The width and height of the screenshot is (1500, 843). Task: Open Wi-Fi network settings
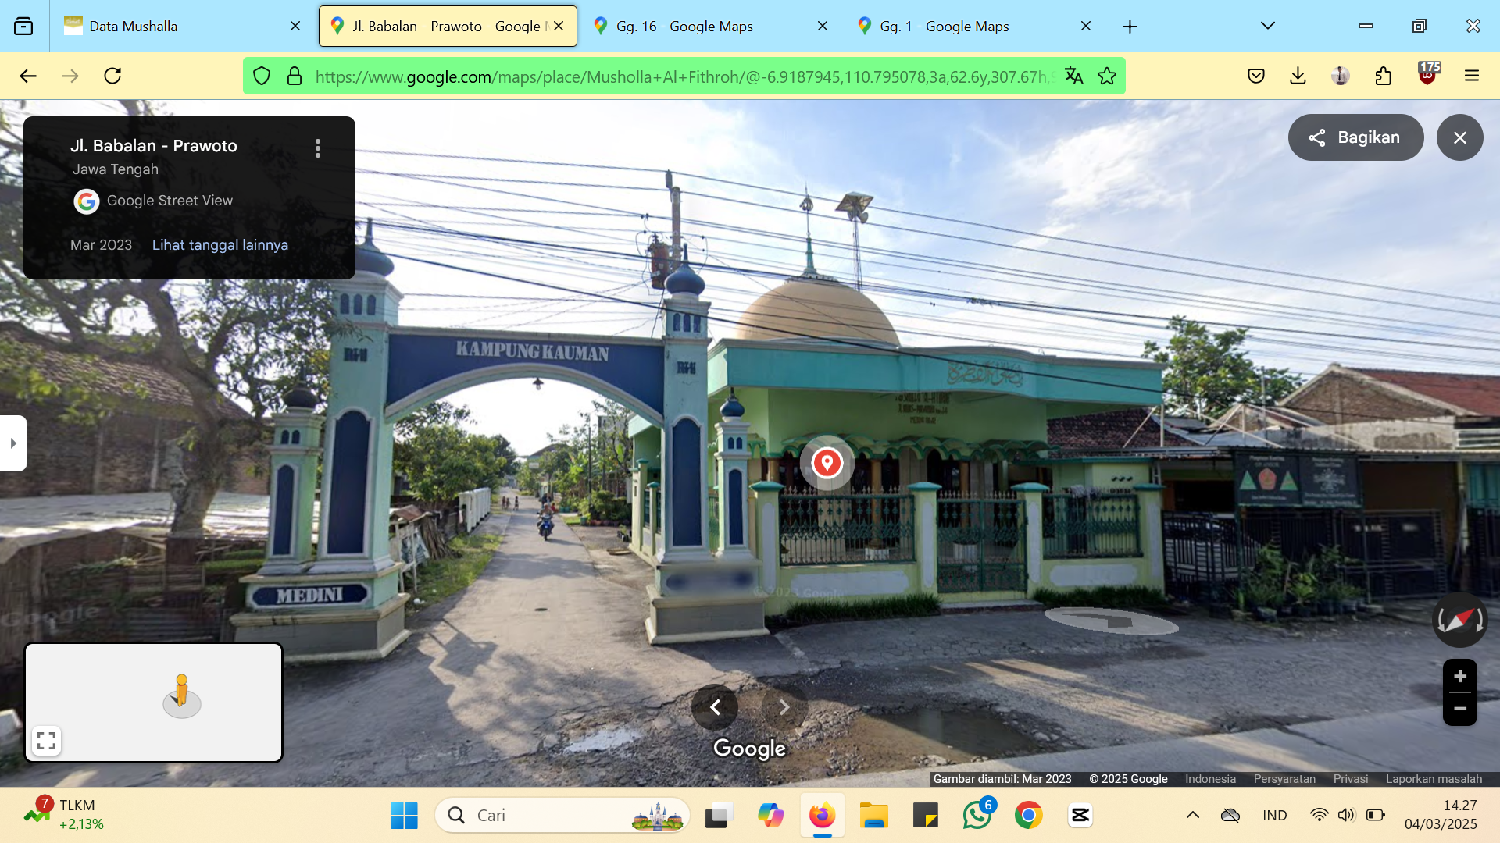[1319, 816]
